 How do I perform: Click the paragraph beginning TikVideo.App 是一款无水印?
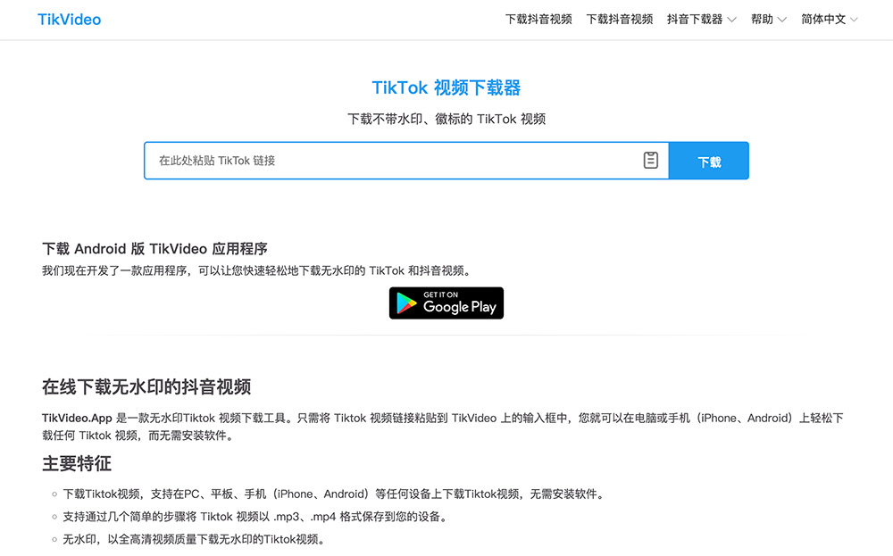pos(443,427)
